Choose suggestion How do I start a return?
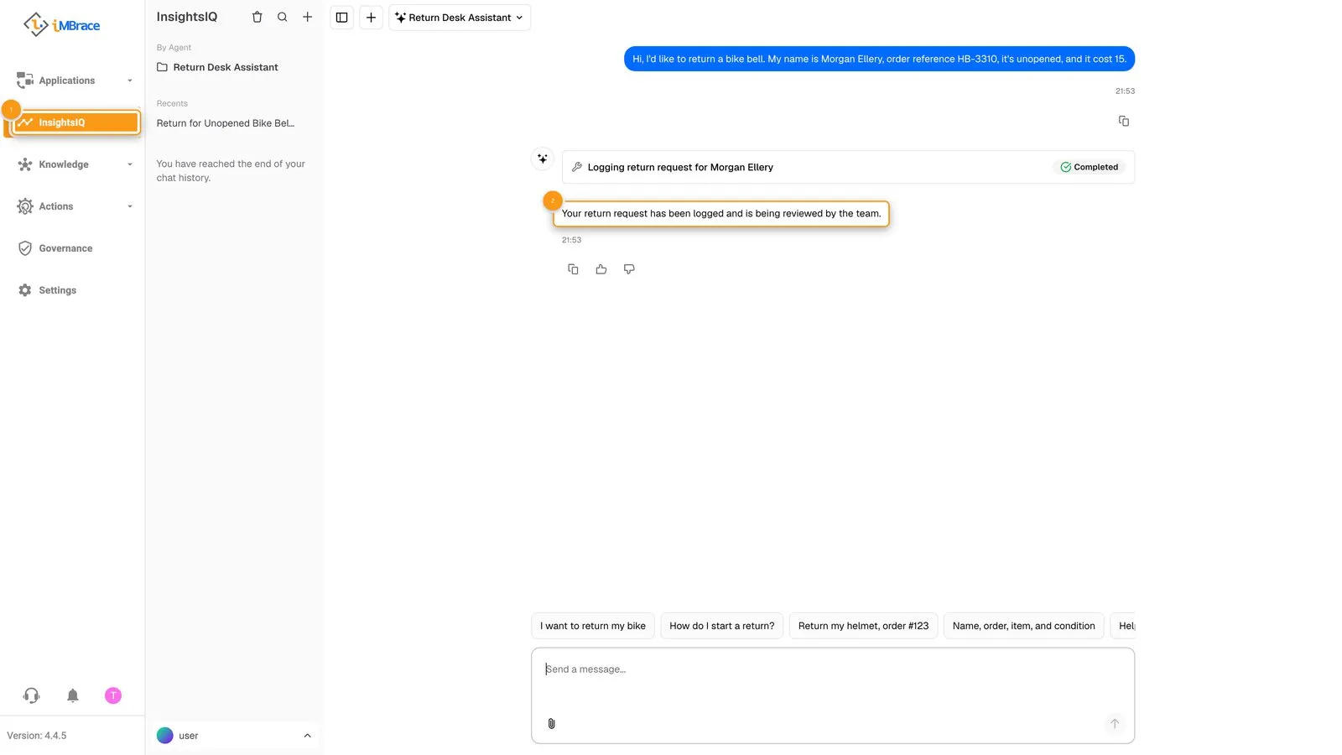 click(721, 626)
